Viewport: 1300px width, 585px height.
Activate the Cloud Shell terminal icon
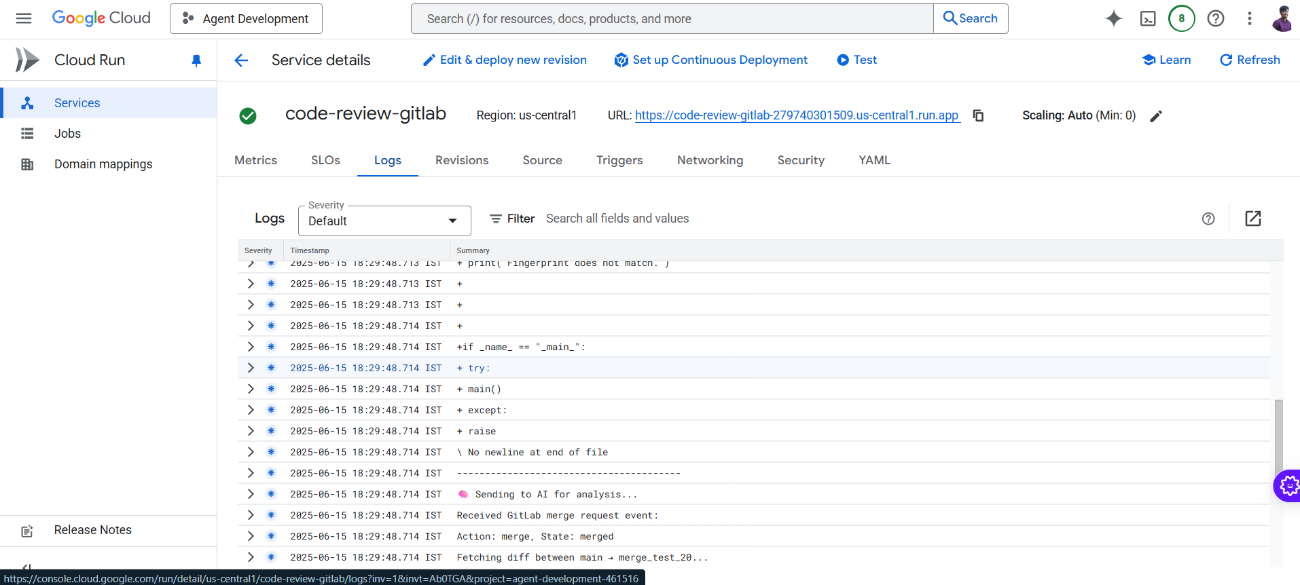coord(1148,18)
